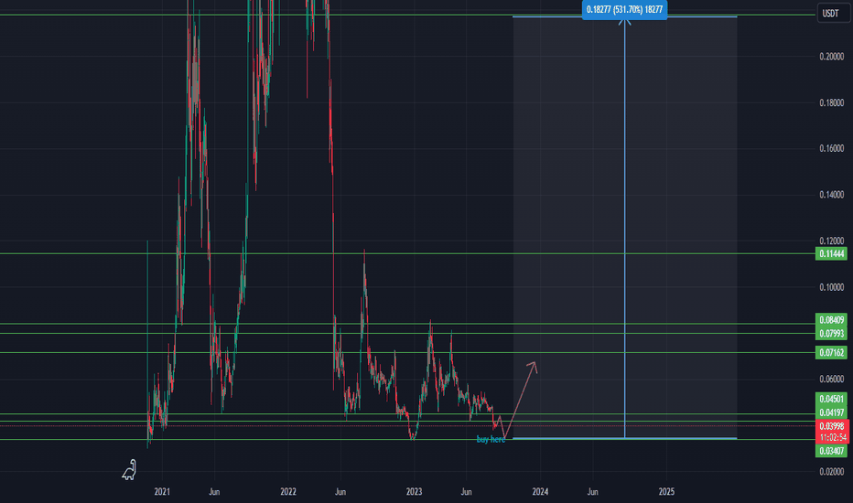Image resolution: width=853 pixels, height=503 pixels.
Task: Click the 0.02000 price scale value
Action: click(x=832, y=472)
